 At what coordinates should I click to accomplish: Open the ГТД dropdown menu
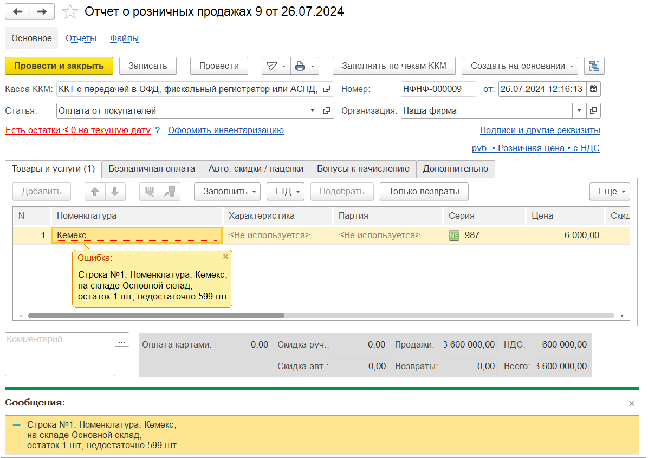coord(286,192)
